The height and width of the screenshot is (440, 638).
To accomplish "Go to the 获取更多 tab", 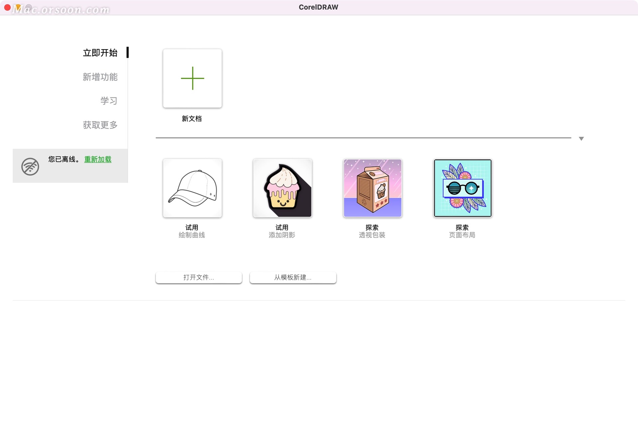I will pyautogui.click(x=100, y=125).
